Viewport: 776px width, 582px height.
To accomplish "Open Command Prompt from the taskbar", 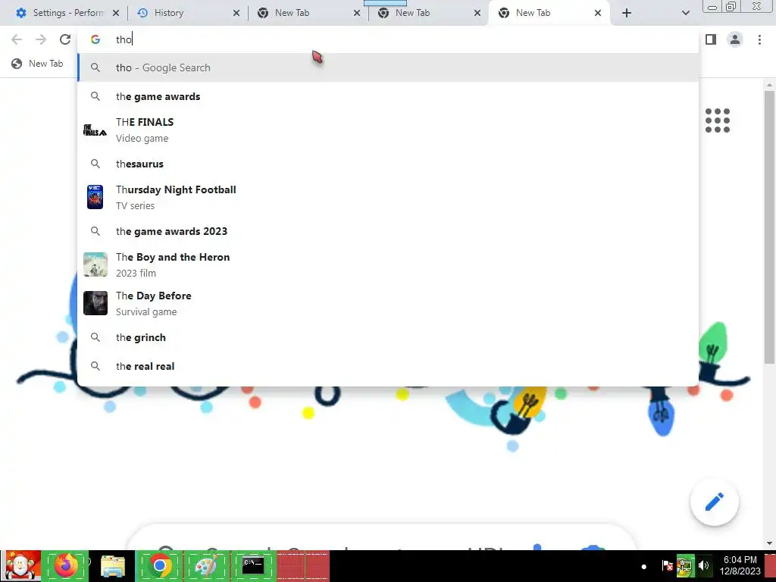I will coord(253,565).
